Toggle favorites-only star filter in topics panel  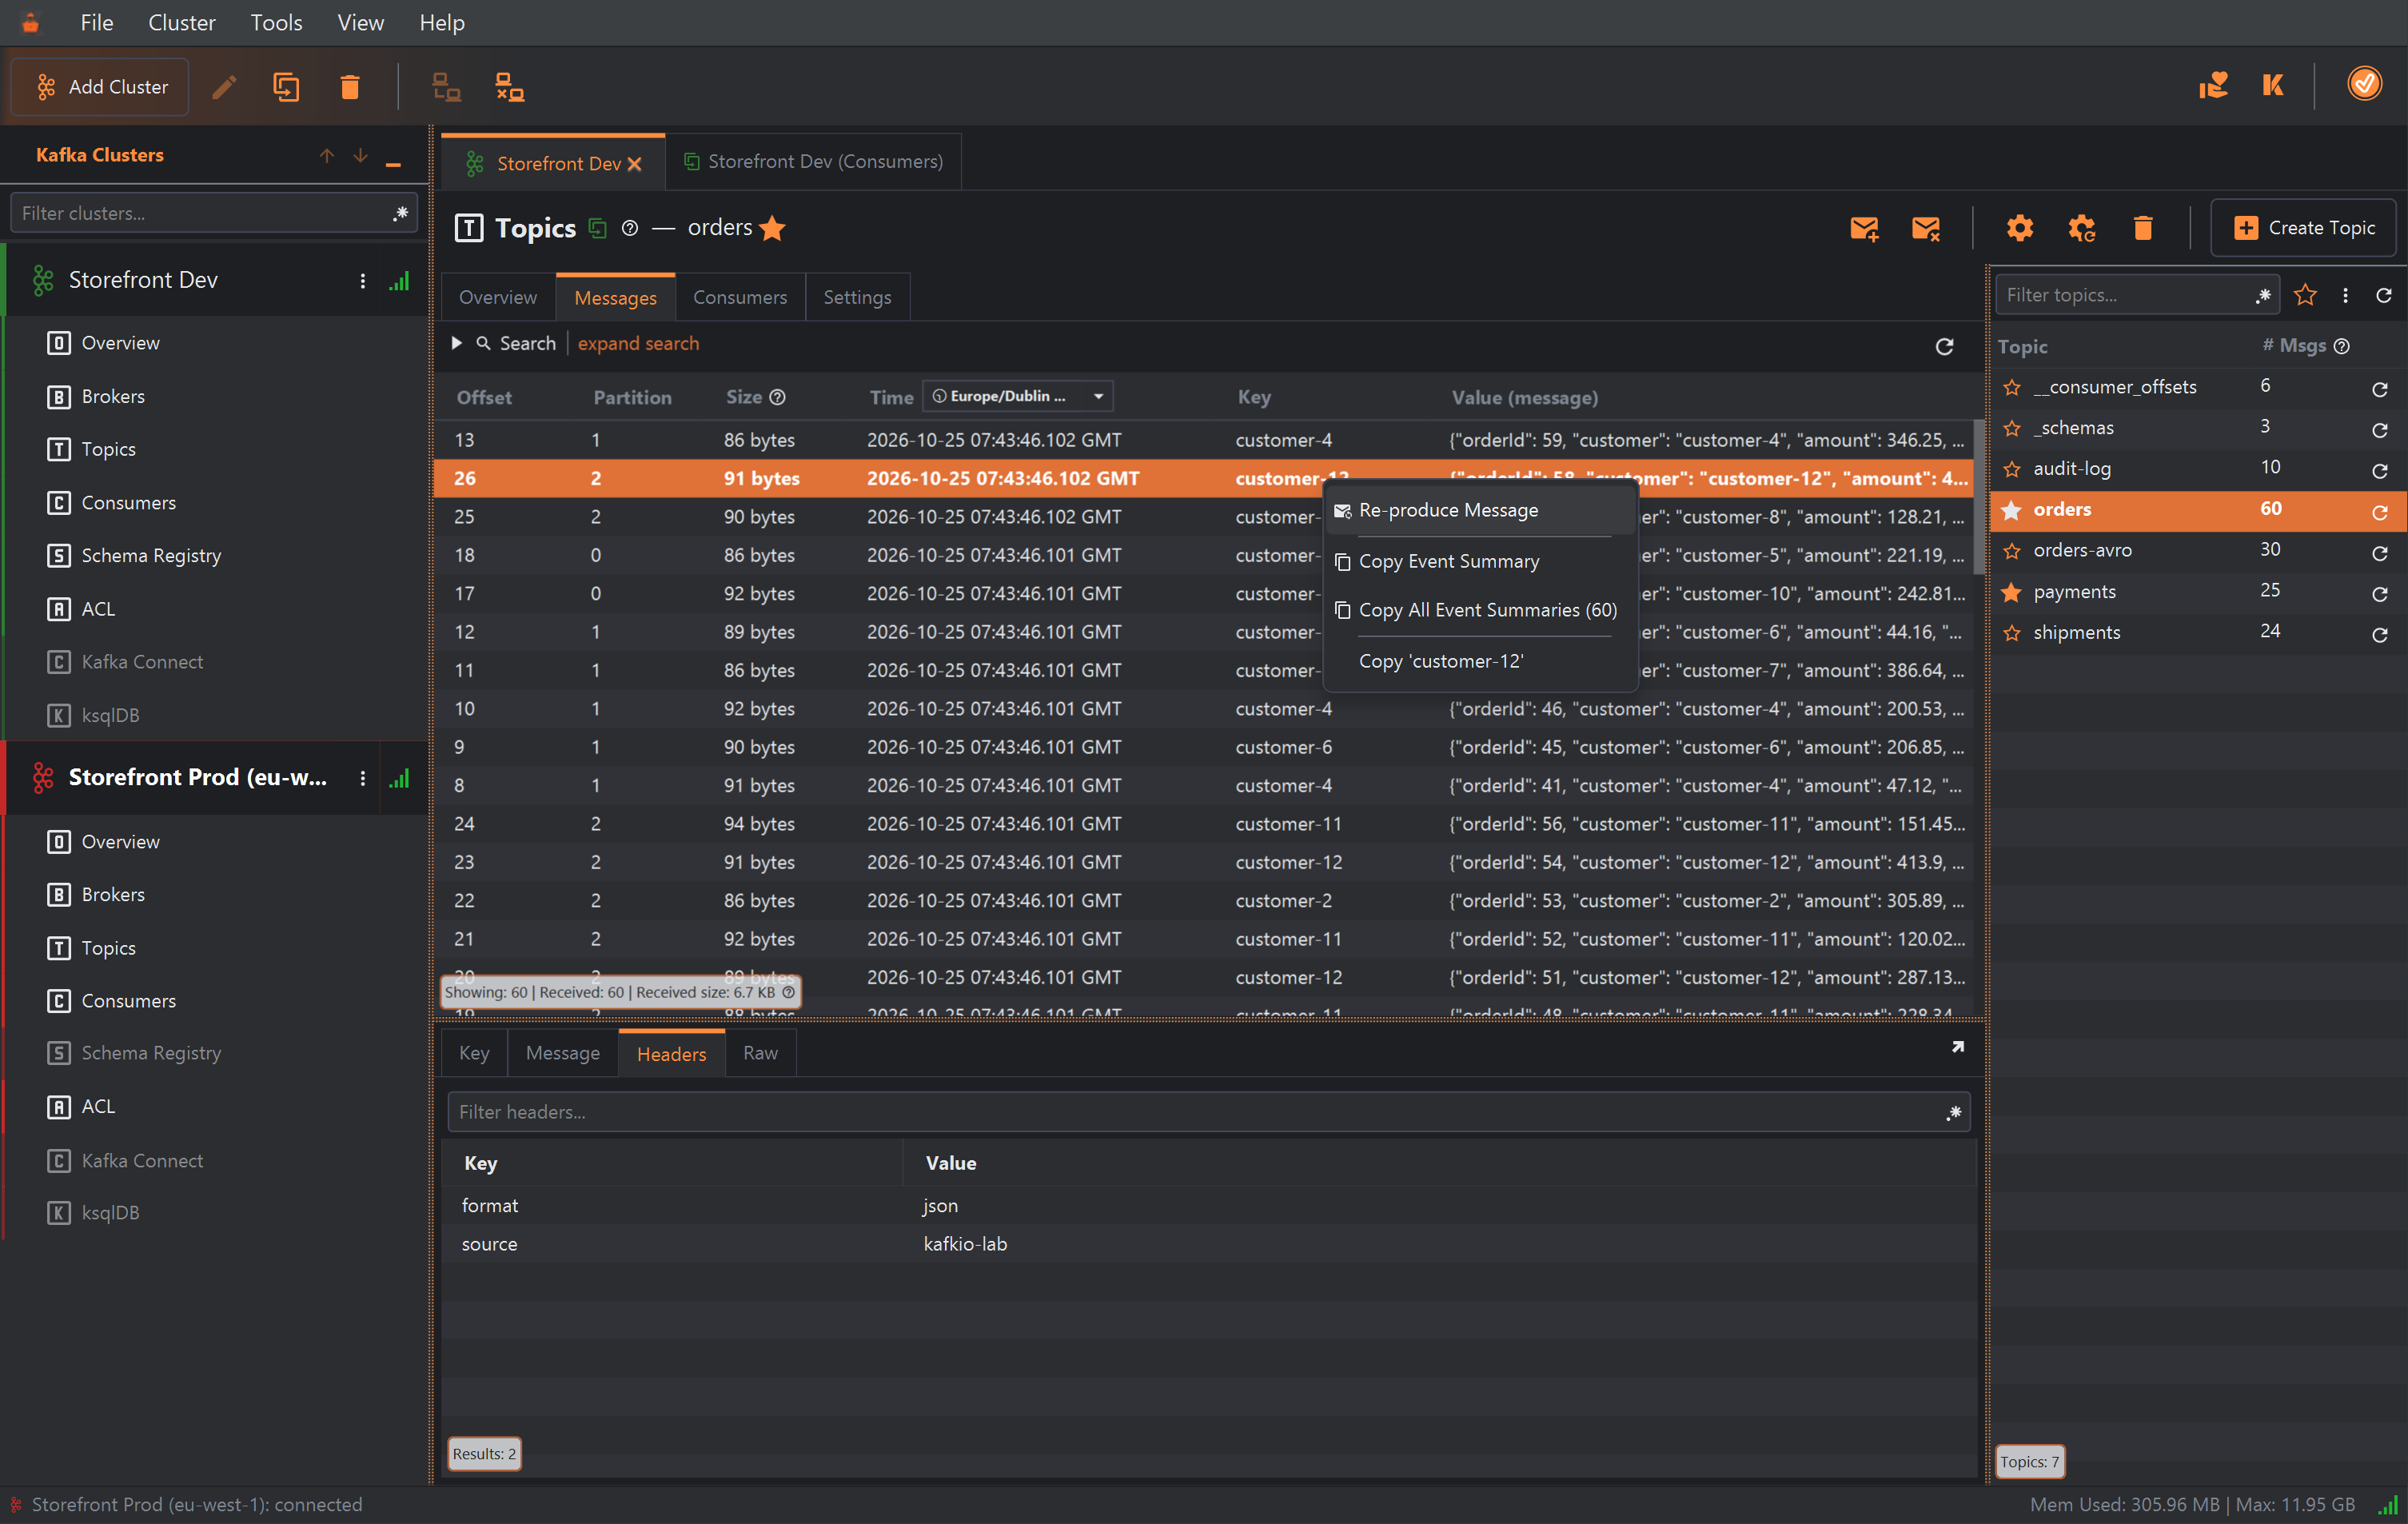[2305, 295]
